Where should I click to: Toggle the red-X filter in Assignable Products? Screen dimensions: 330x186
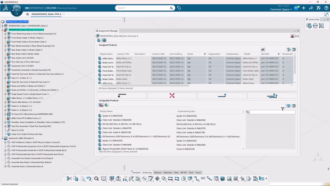101,105
